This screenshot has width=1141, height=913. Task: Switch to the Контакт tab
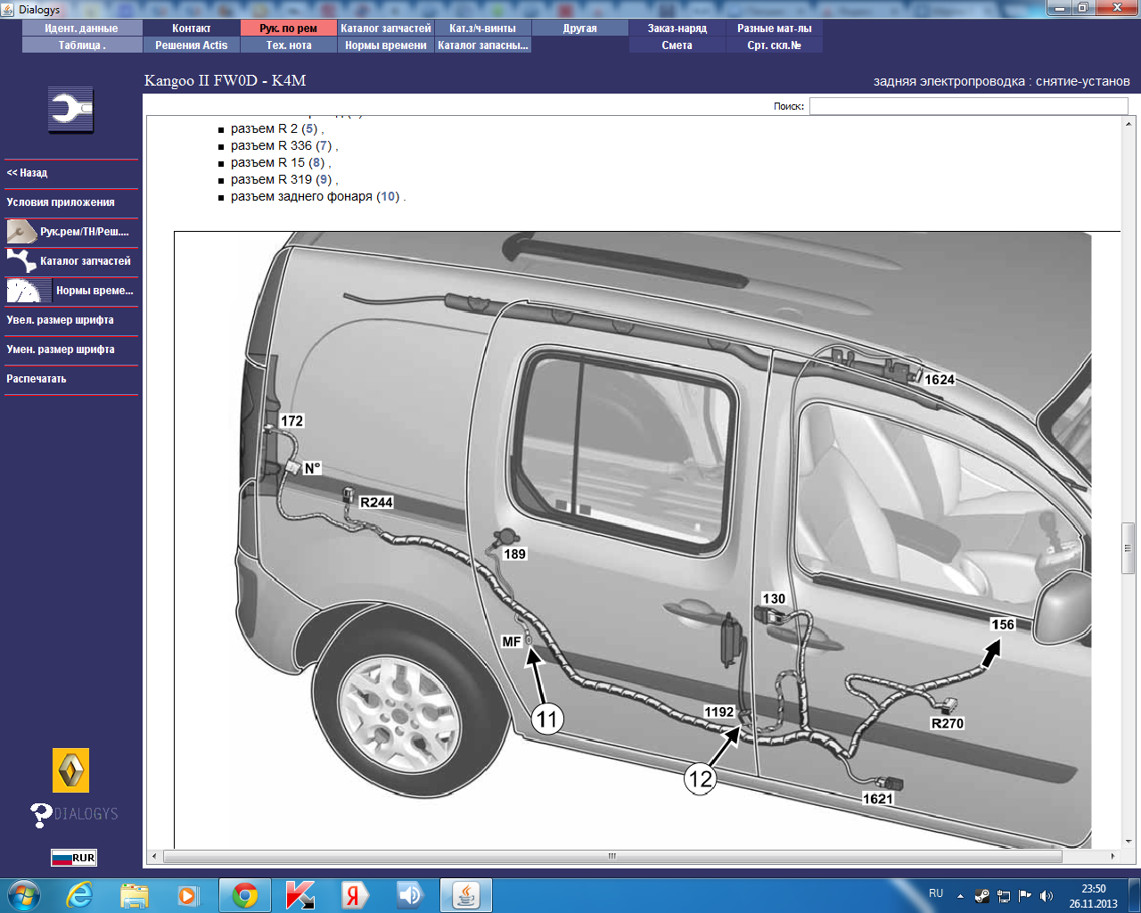coord(192,29)
